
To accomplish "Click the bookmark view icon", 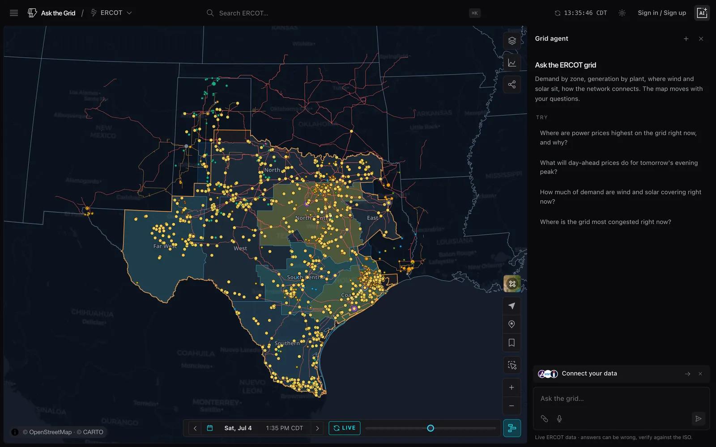I will click(512, 343).
